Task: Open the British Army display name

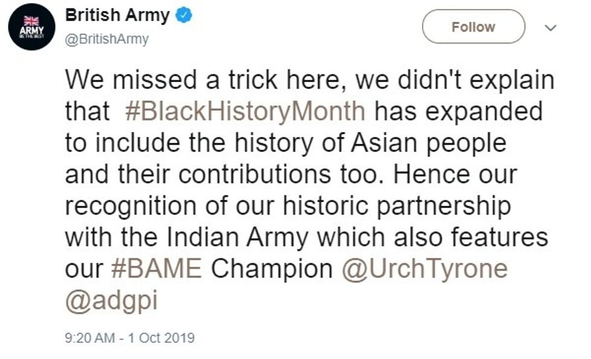Action: [x=117, y=16]
